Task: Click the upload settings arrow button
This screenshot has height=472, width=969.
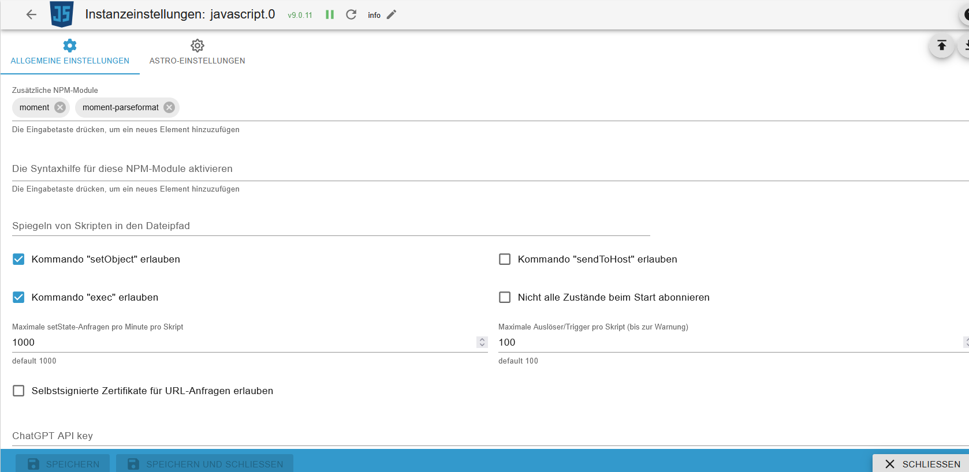Action: [x=942, y=45]
